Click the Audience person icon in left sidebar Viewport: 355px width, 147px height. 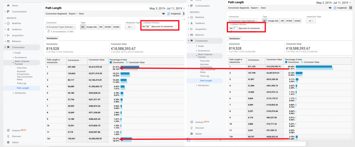[8, 29]
